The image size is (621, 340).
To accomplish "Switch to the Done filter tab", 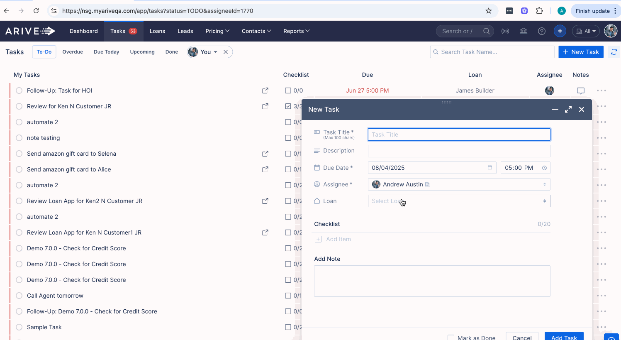I will 172,52.
